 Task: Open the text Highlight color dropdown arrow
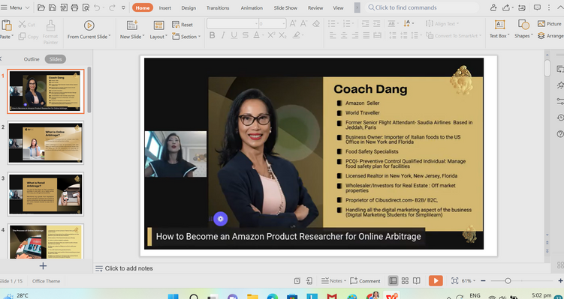click(x=302, y=35)
